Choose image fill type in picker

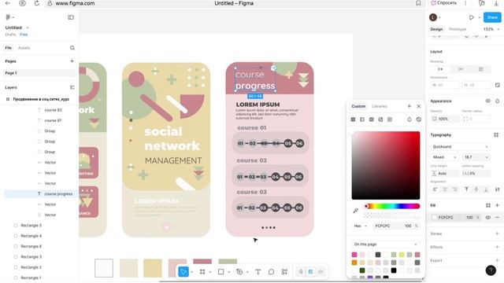[x=380, y=119]
